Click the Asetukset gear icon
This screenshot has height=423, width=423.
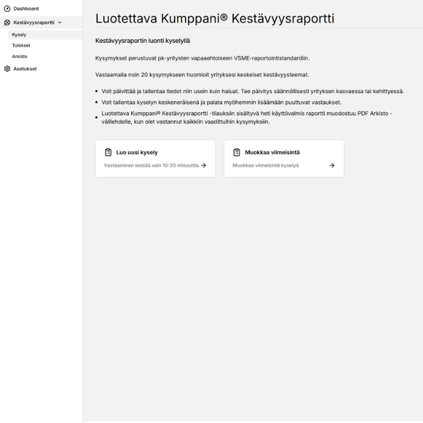point(7,69)
